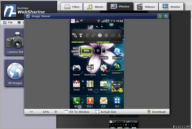The width and height of the screenshot is (192, 129).
Task: Go to the Status tab
Action: [171, 7]
